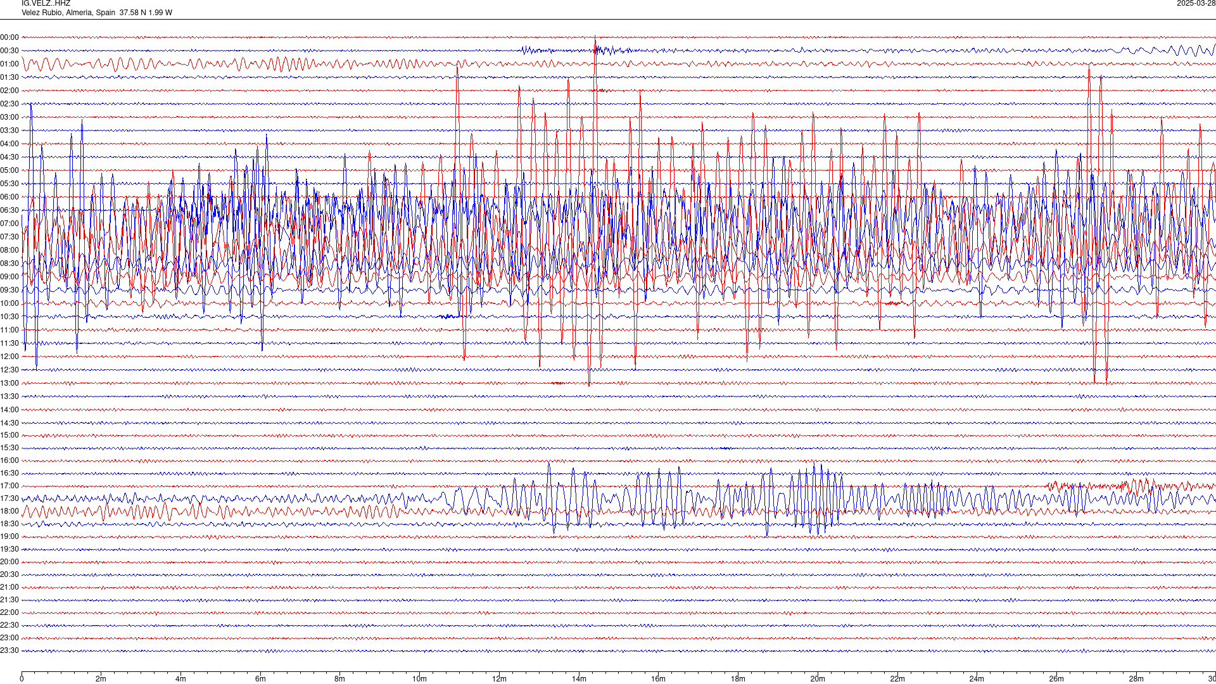The image size is (1216, 684).
Task: Click the 26m axis tick label
Action: pos(1056,679)
